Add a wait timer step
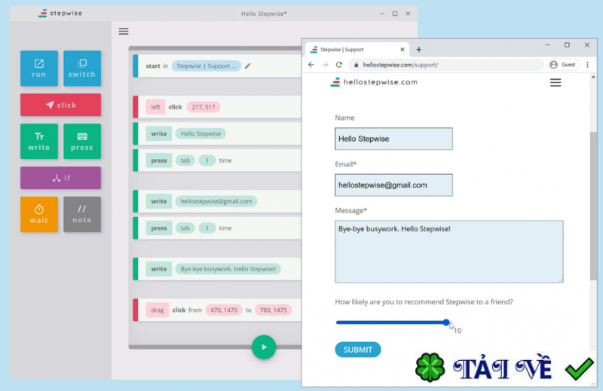This screenshot has width=603, height=391. [39, 215]
